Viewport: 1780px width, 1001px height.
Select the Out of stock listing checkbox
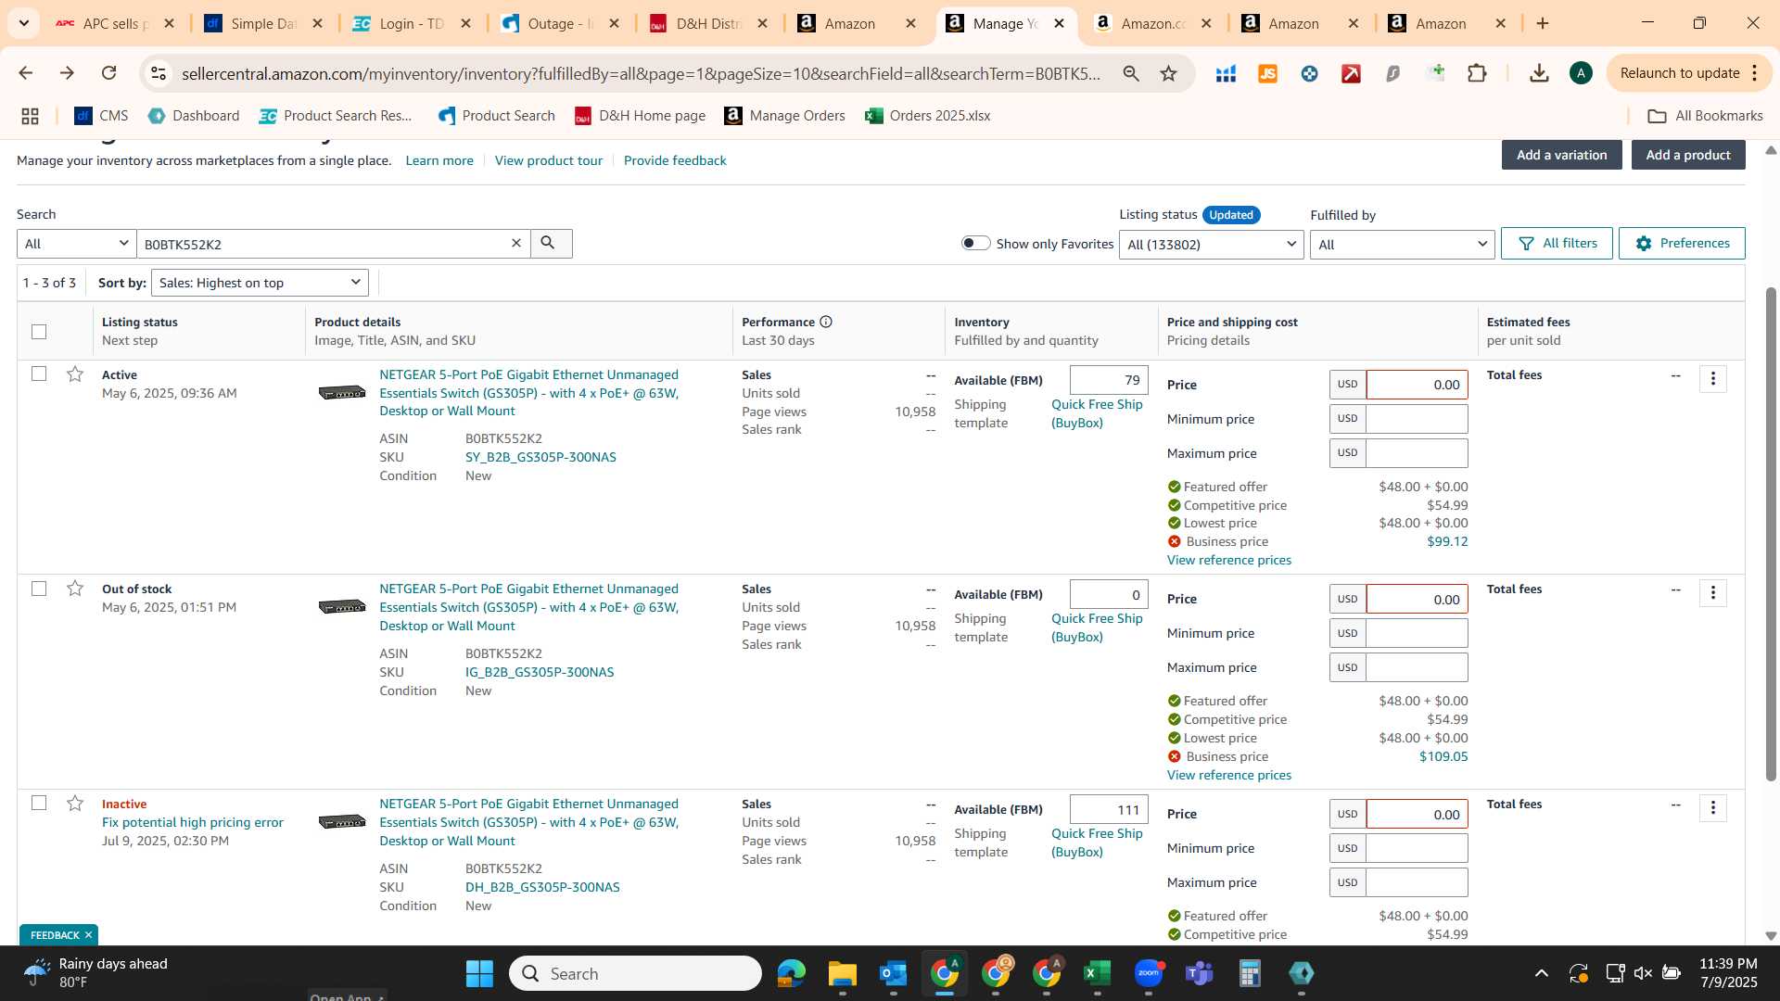pos(39,589)
